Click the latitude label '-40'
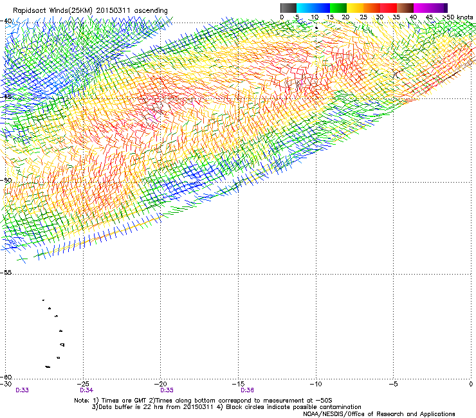The height and width of the screenshot is (418, 476). (6, 21)
